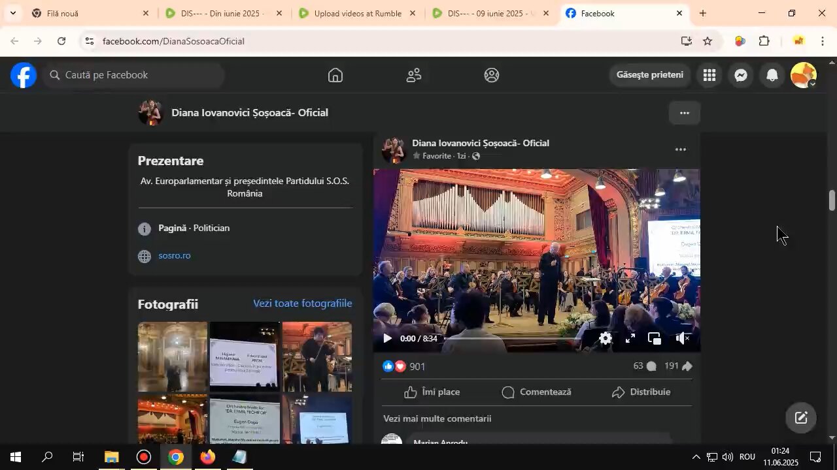The height and width of the screenshot is (470, 837).
Task: Open the video in picture-in-picture mode
Action: coord(655,338)
